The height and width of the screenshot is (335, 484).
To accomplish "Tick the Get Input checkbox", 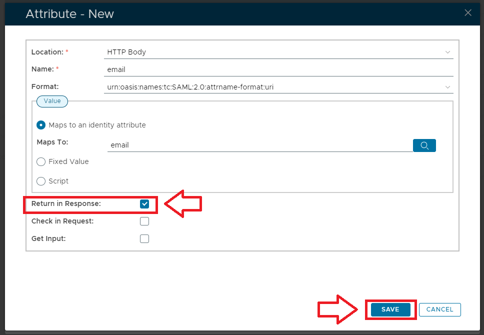I will click(144, 238).
